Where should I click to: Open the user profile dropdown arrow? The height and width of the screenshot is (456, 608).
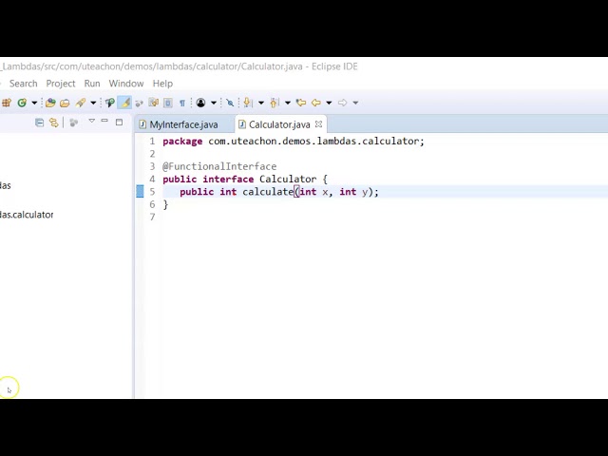pyautogui.click(x=213, y=103)
